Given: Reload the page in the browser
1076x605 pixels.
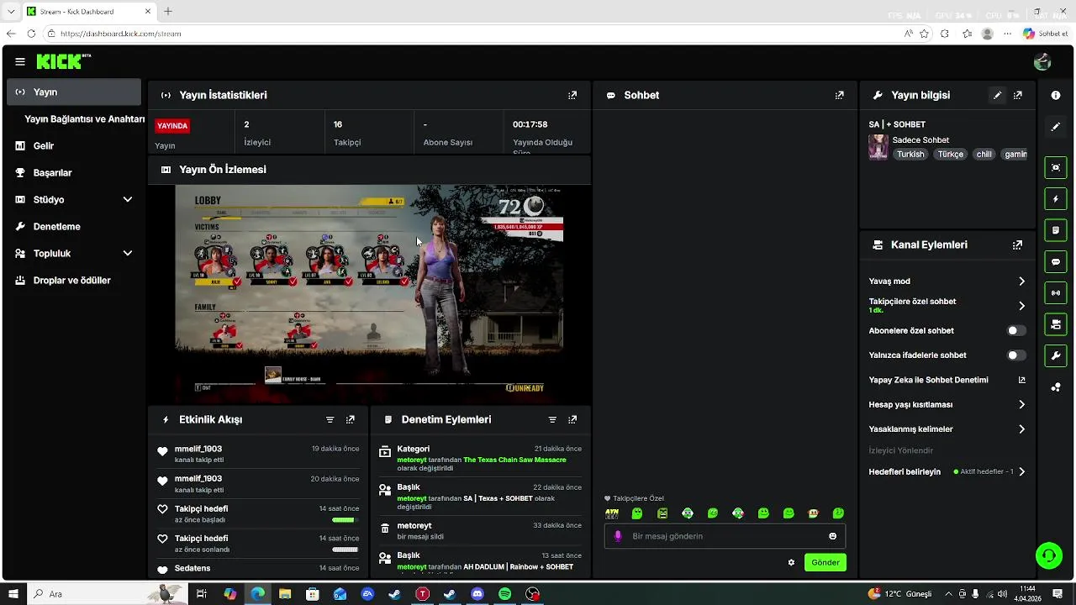Looking at the screenshot, I should [x=31, y=34].
